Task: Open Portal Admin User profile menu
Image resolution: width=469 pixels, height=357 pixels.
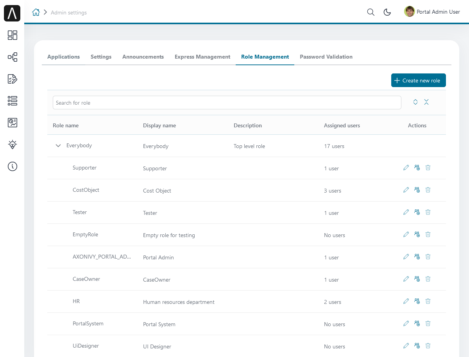Action: point(432,12)
